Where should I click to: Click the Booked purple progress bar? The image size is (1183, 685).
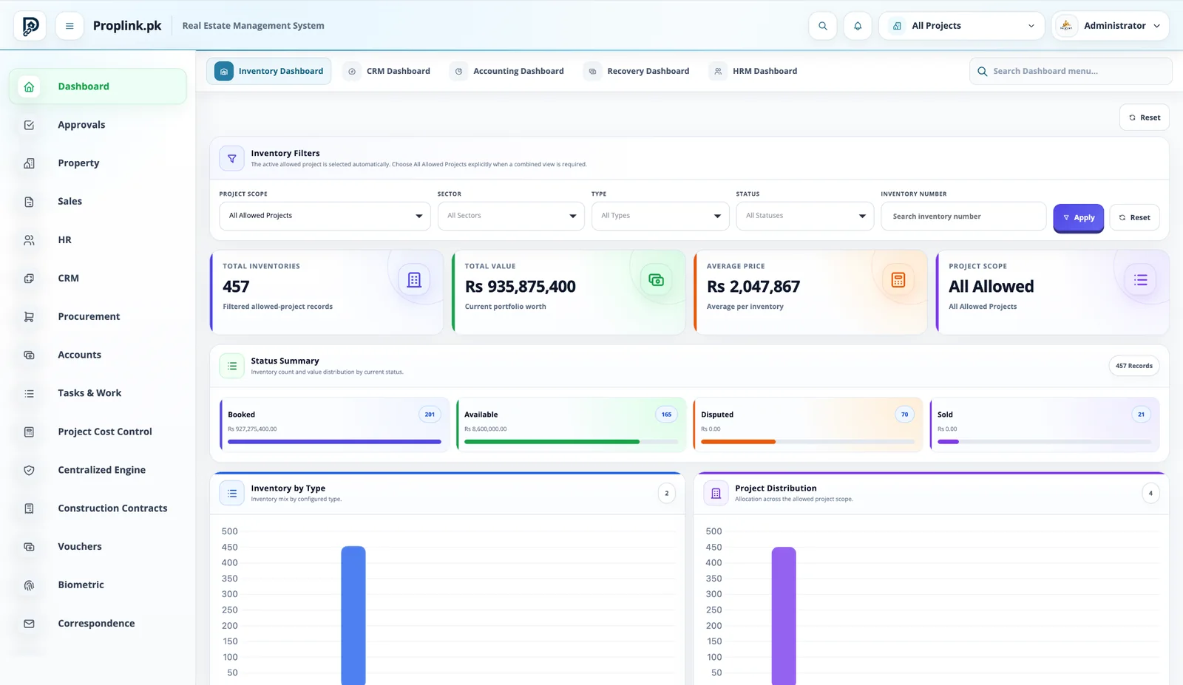coord(334,442)
